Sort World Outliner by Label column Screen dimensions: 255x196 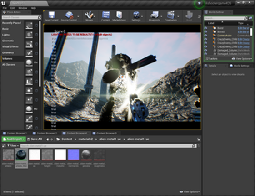pos(211,23)
